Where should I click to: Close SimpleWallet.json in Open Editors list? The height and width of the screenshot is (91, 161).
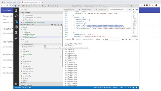pyautogui.click(x=22, y=22)
